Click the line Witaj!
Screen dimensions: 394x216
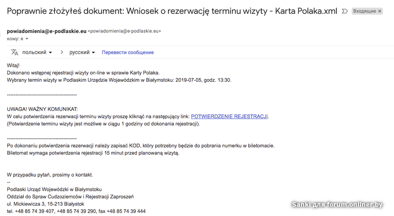13,65
